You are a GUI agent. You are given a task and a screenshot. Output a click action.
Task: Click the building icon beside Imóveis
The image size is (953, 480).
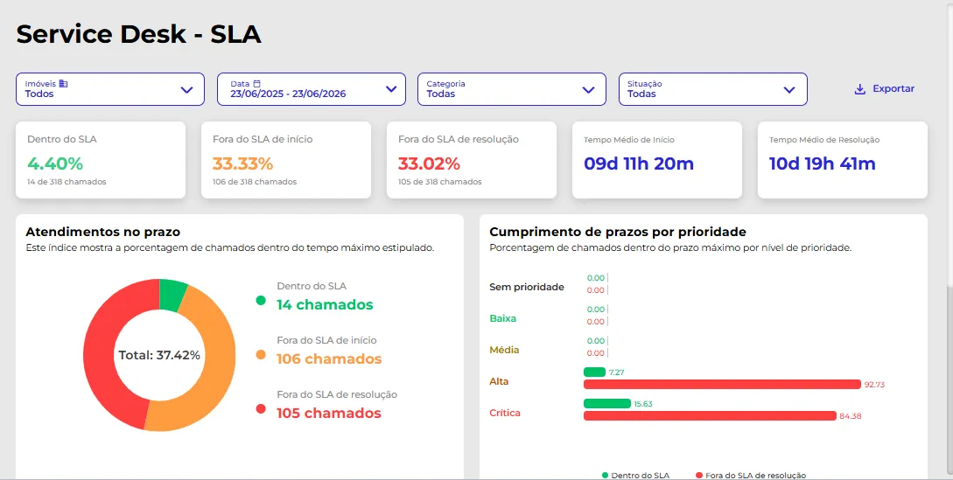point(63,84)
